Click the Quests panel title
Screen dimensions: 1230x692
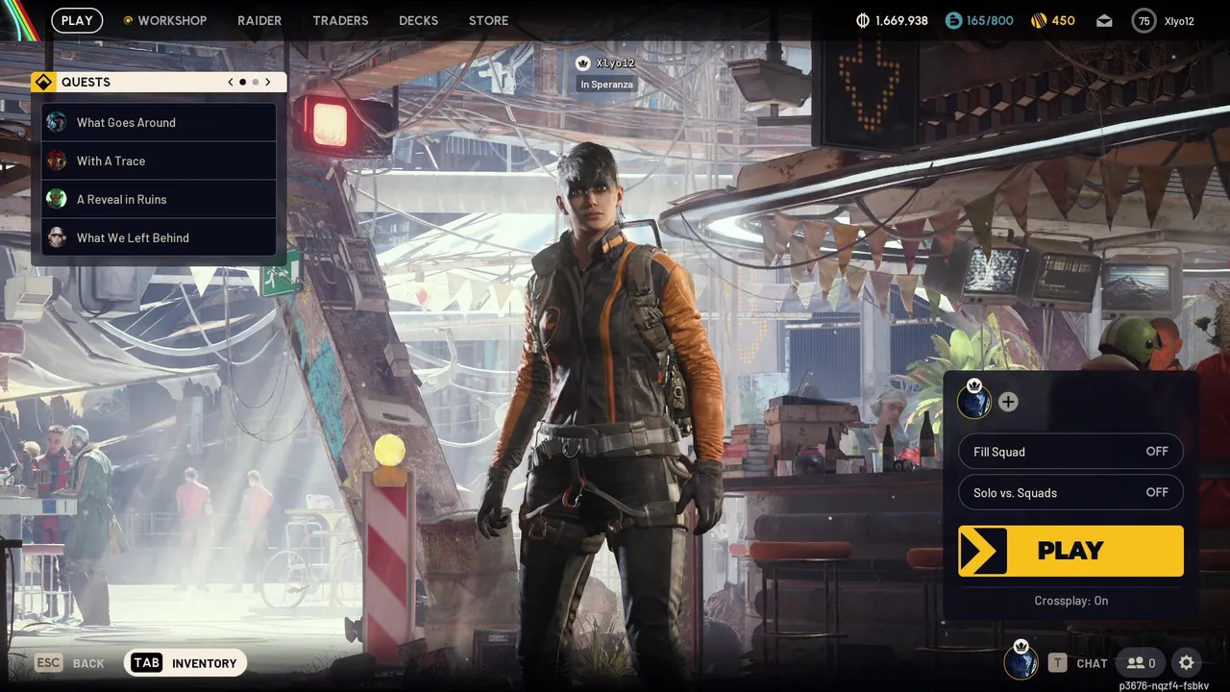click(x=86, y=82)
